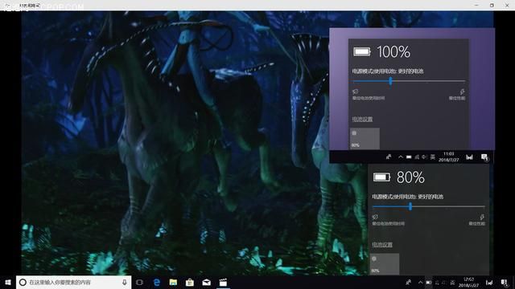Open the Mail app from the taskbar
This screenshot has width=515, height=289.
[x=206, y=282]
